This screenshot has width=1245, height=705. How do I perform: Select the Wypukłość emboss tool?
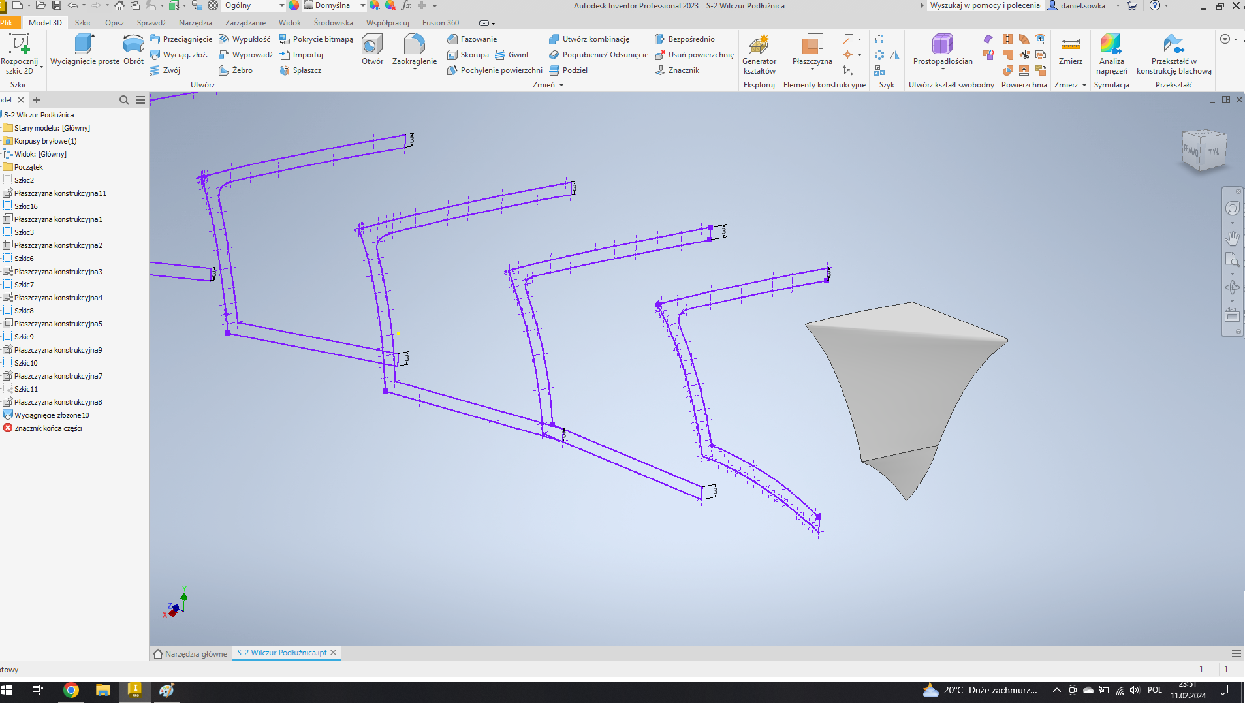click(x=245, y=39)
